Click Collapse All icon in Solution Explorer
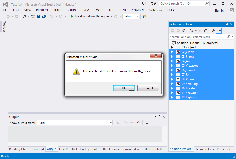Image resolution: width=236 pixels, height=159 pixels. pos(206,31)
